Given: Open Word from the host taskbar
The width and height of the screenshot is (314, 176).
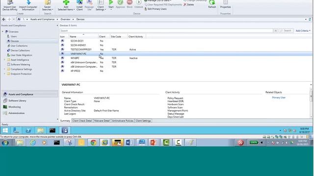Looking at the screenshot, I should click(x=129, y=142).
